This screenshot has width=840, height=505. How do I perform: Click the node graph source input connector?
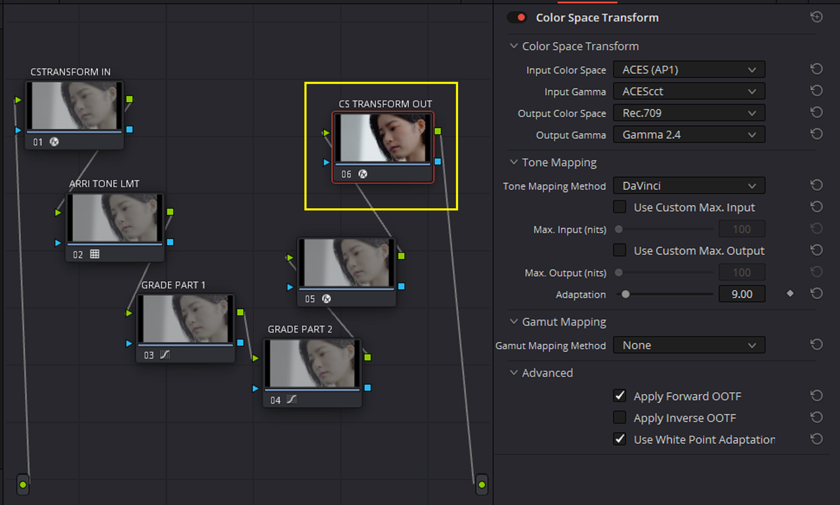23,485
